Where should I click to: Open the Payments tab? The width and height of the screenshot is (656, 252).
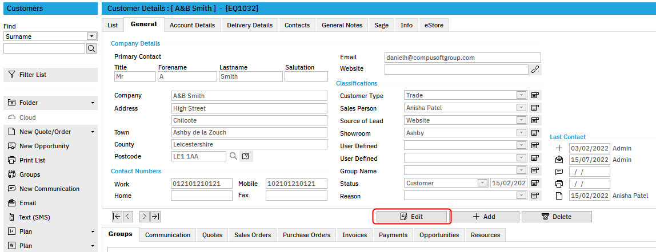[393, 235]
